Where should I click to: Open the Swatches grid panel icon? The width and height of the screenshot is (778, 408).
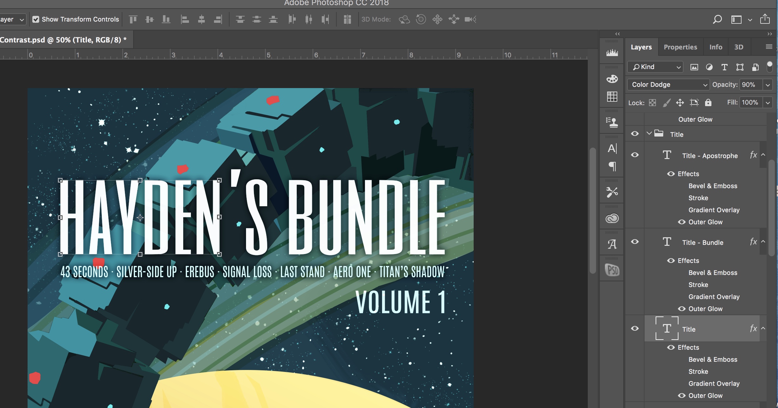[612, 97]
